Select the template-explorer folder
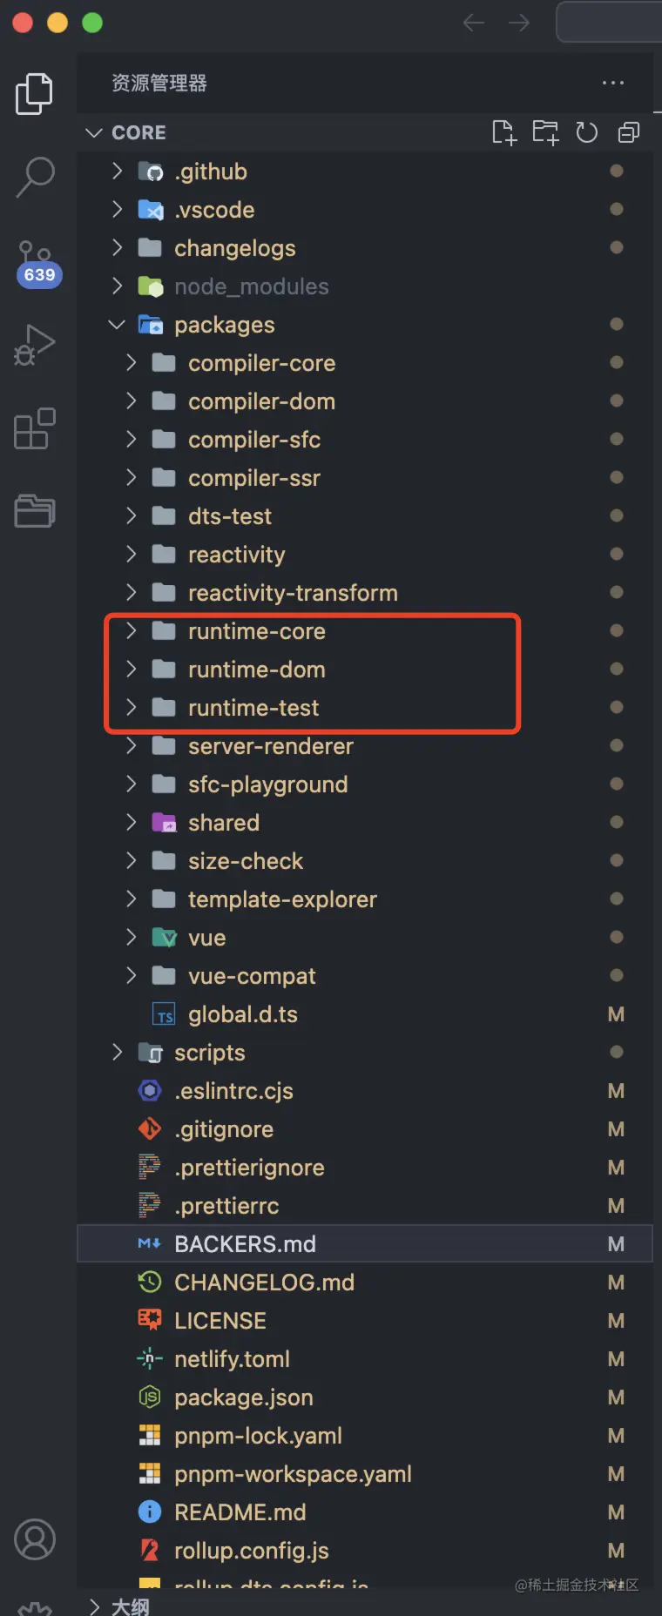Viewport: 662px width, 1616px height. pos(365,899)
